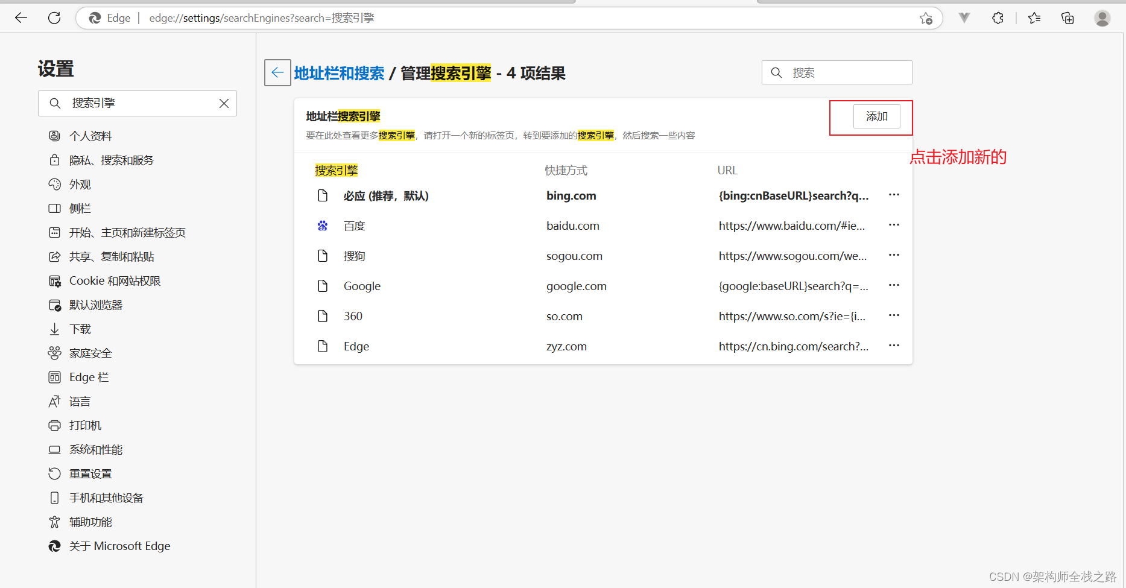Open 重置设置 section
This screenshot has height=588, width=1126.
[90, 473]
